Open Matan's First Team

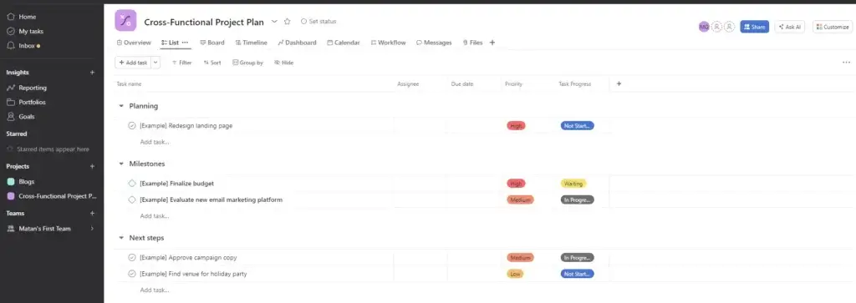44,229
